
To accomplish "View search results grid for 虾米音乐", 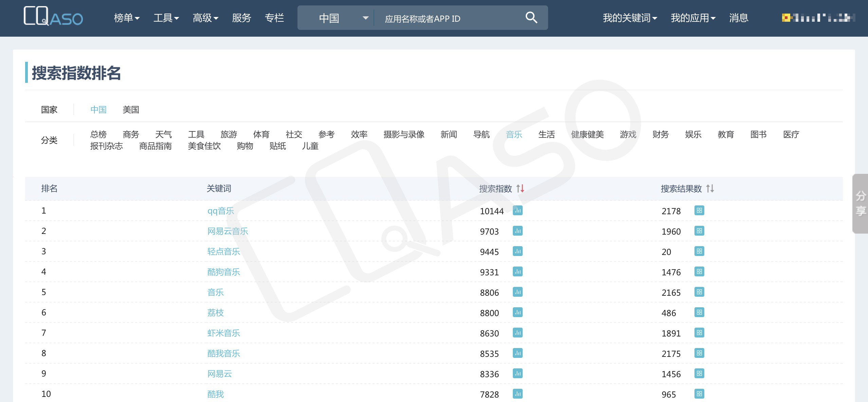I will (x=699, y=333).
